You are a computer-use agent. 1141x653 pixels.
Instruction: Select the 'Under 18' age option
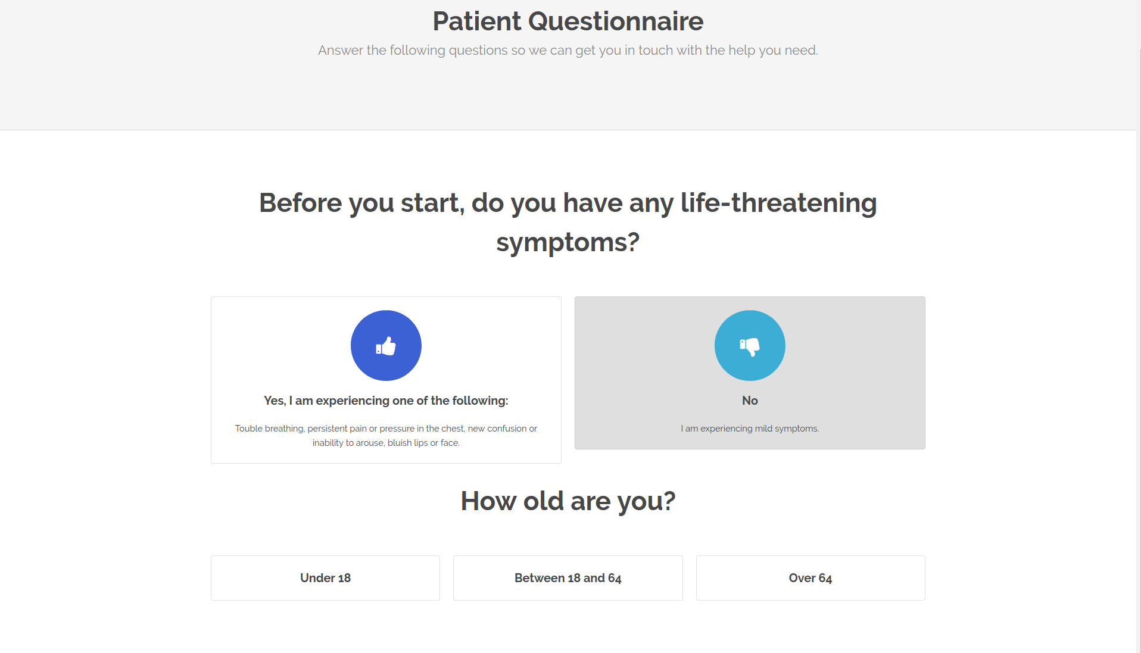(x=325, y=578)
